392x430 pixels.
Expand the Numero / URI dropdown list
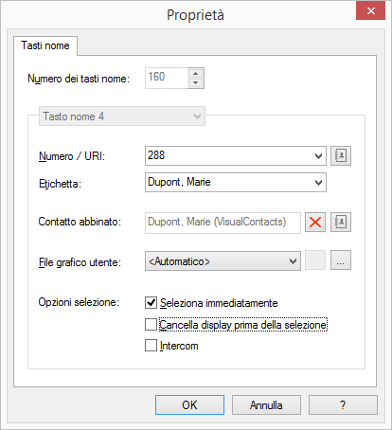[318, 156]
